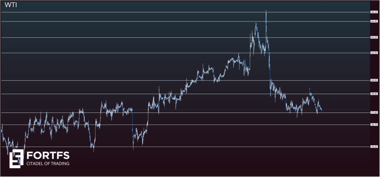Click the highest price spike on chart

pos(266,11)
